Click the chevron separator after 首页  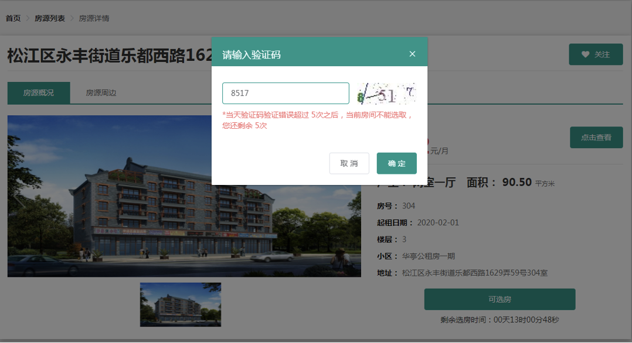27,18
